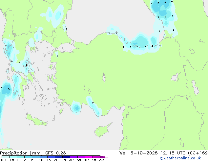Viewport: 208px width, 161px height.
Task: Pick the purple swatch between 30 and 35
Action: (73, 157)
